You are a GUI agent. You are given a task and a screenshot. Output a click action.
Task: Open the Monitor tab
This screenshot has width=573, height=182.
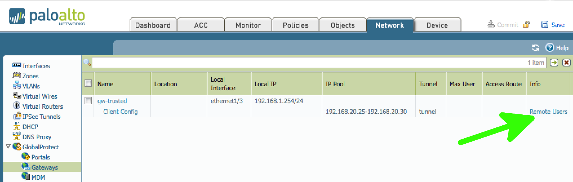click(x=248, y=25)
